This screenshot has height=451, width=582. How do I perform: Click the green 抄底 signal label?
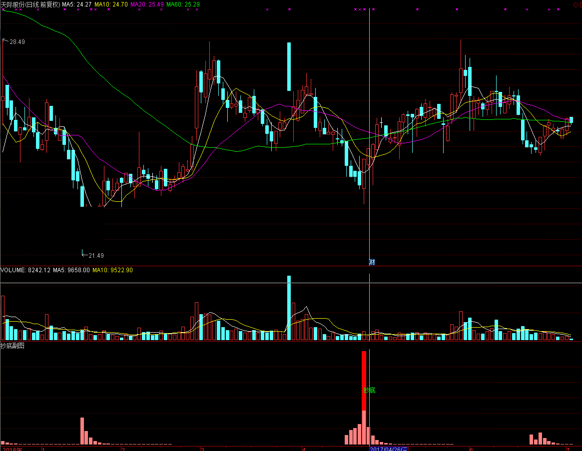(370, 390)
